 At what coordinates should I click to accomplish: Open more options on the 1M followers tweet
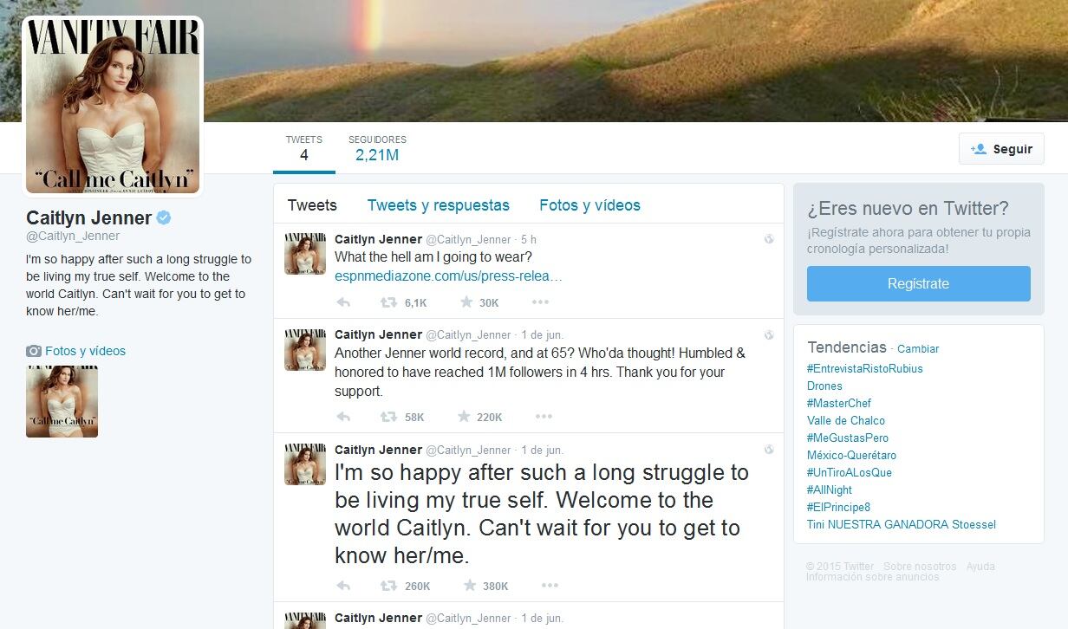click(x=544, y=417)
